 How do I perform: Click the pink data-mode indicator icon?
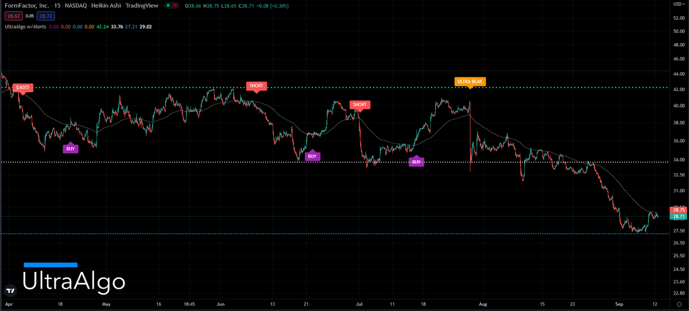coord(175,5)
